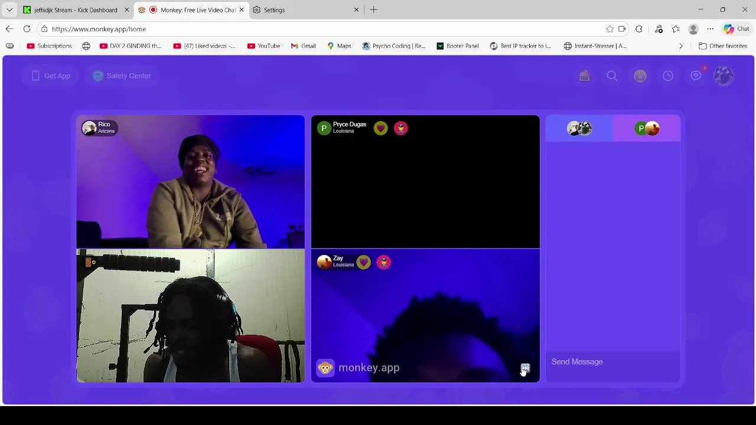Open the FREE store icon
Viewport: 756px width, 425px height.
point(584,76)
